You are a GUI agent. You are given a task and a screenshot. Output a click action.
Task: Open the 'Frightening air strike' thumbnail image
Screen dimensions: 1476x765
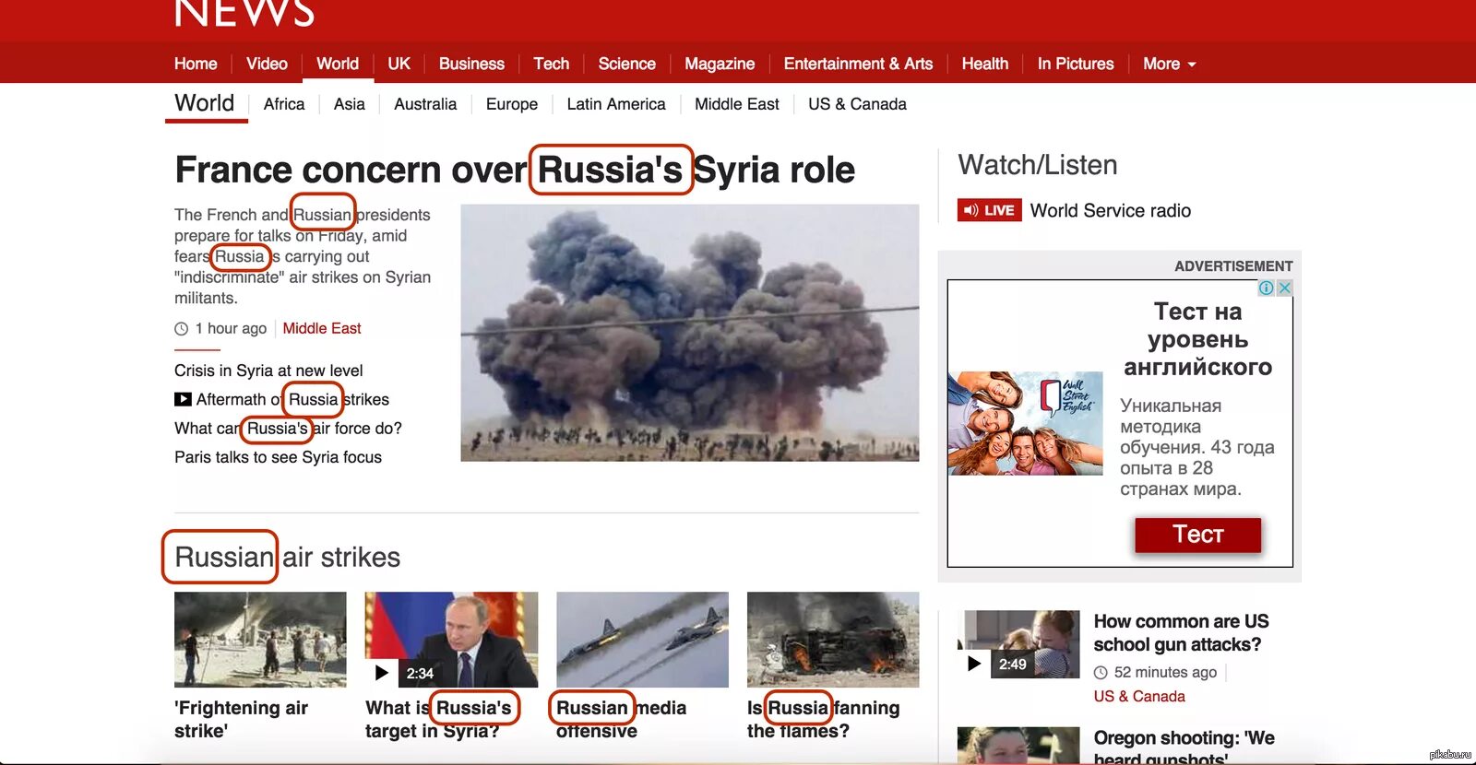260,640
